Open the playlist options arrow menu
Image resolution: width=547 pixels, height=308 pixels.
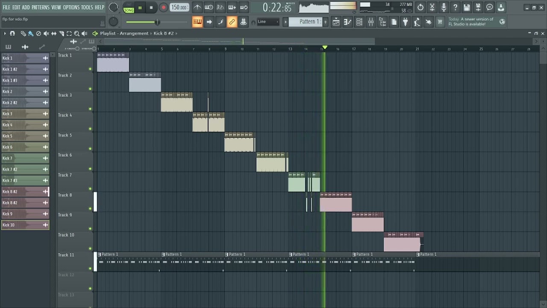(x=5, y=33)
